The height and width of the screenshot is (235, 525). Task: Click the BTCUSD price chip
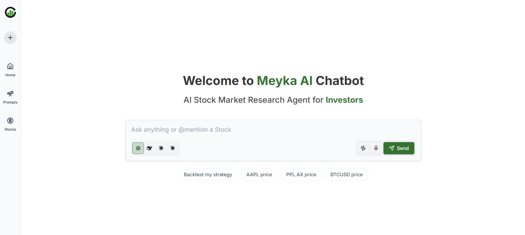346,175
